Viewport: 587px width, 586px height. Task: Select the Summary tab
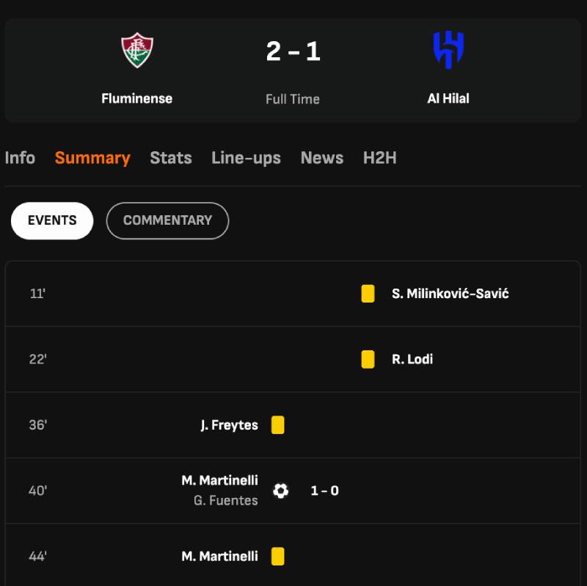[92, 158]
